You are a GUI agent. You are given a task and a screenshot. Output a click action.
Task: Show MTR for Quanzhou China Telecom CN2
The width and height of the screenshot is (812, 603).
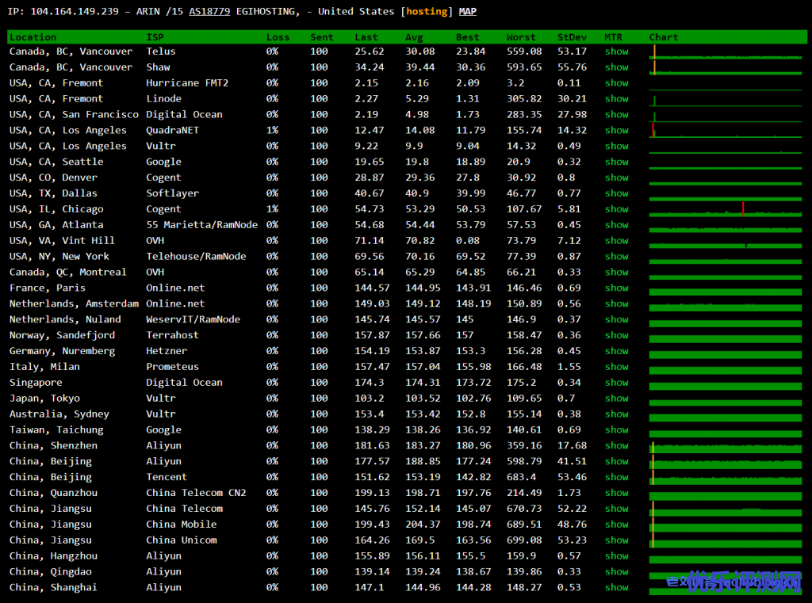616,493
